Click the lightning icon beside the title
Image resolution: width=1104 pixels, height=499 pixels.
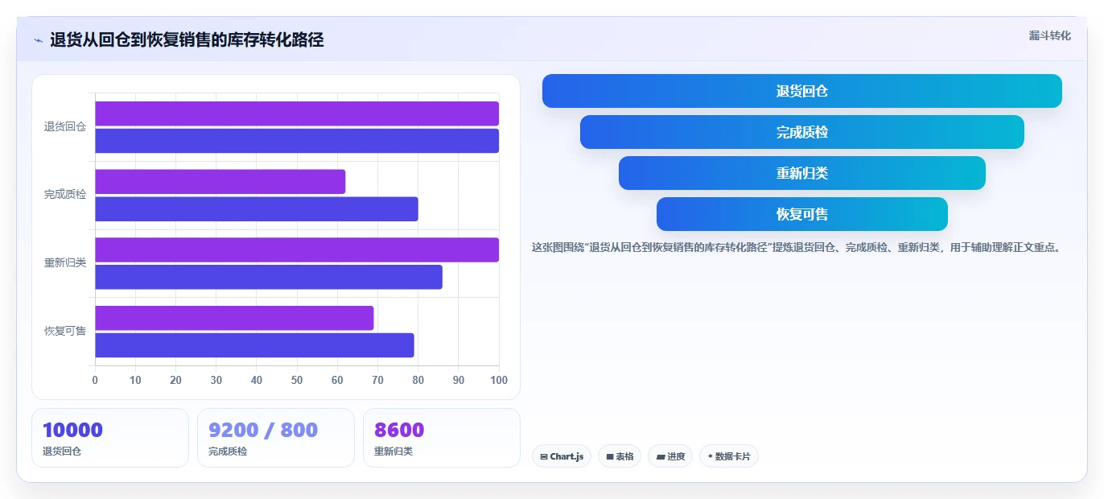point(38,40)
